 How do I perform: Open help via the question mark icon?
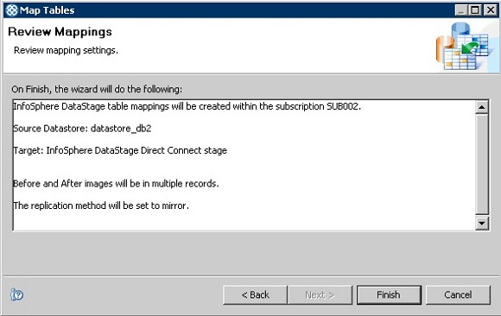(x=16, y=294)
